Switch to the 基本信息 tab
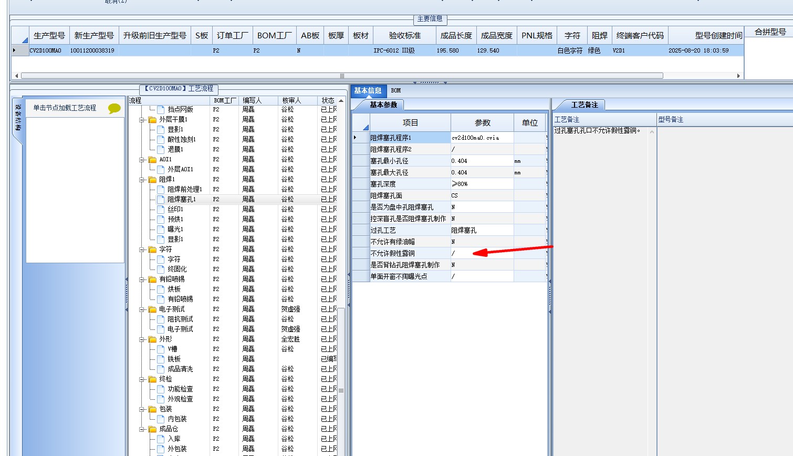 coord(368,90)
